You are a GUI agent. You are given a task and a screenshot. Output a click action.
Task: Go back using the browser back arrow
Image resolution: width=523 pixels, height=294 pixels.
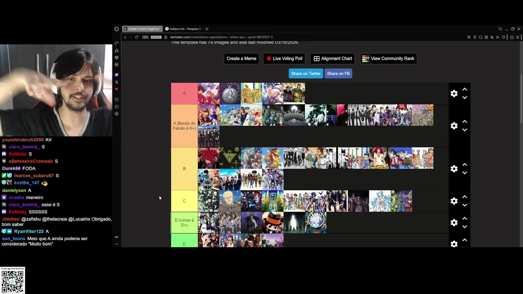click(x=125, y=37)
